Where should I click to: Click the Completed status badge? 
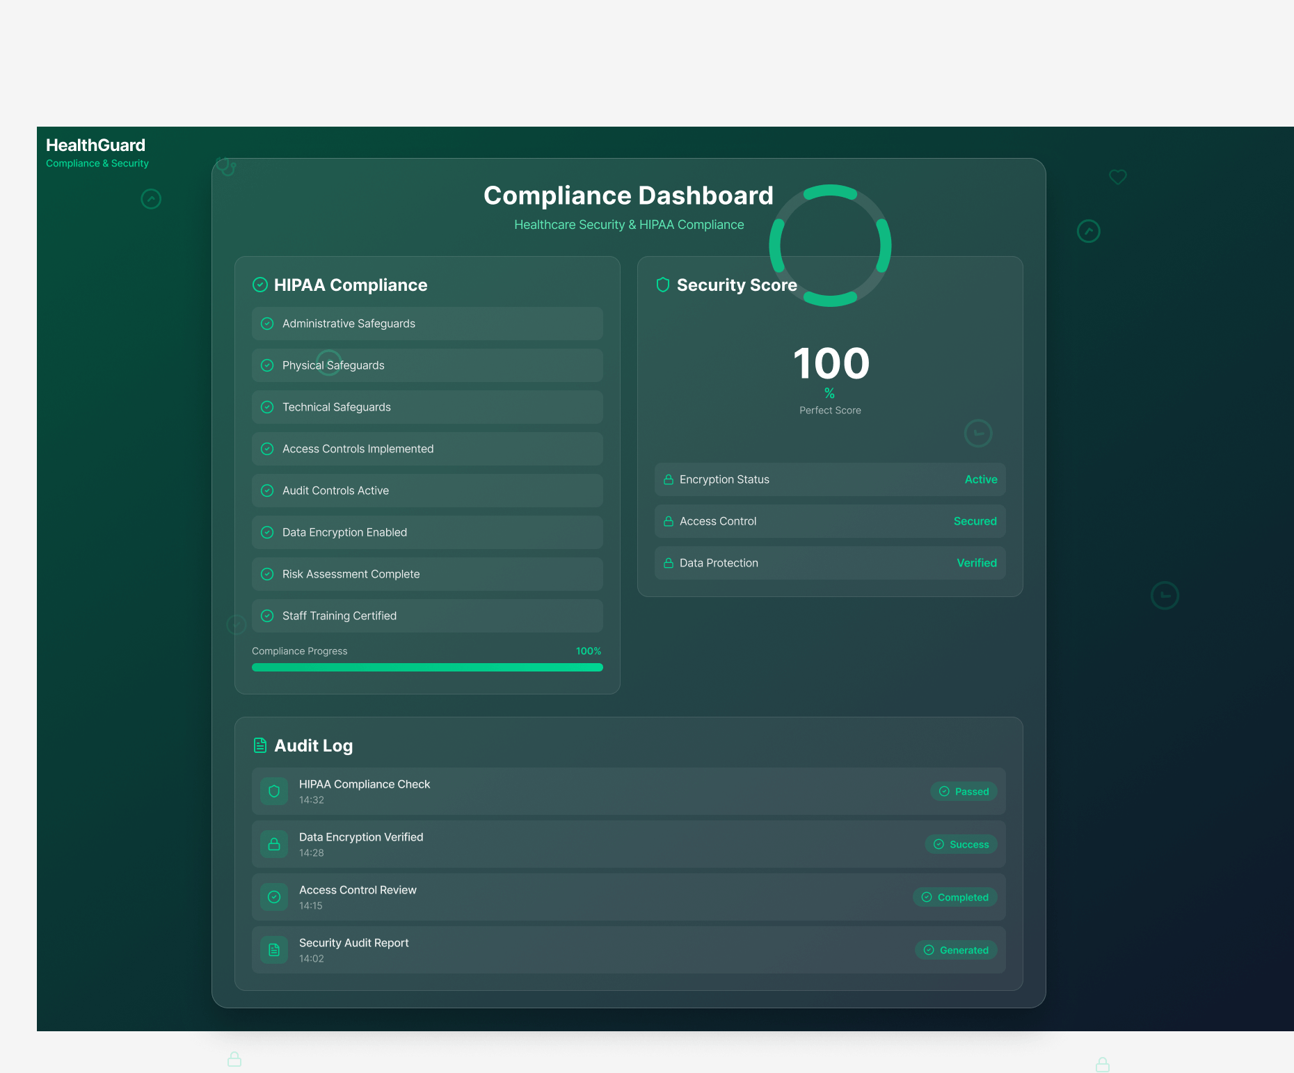pos(954,897)
